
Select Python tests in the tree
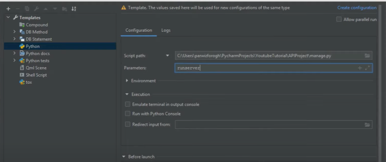(38, 60)
